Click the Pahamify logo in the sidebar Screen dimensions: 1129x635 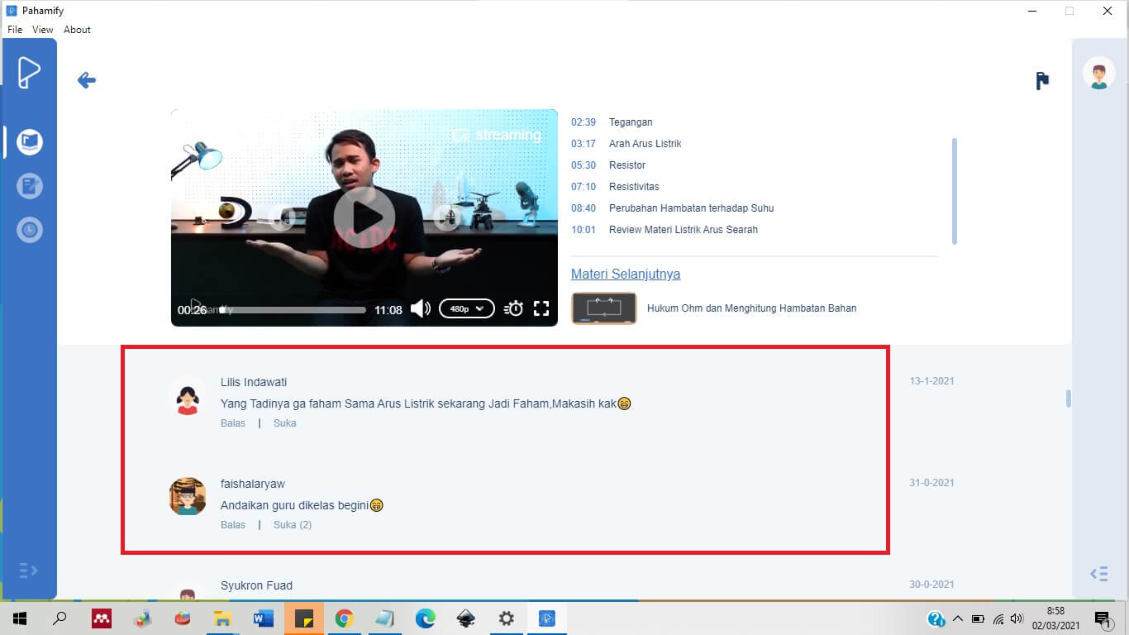(x=29, y=73)
